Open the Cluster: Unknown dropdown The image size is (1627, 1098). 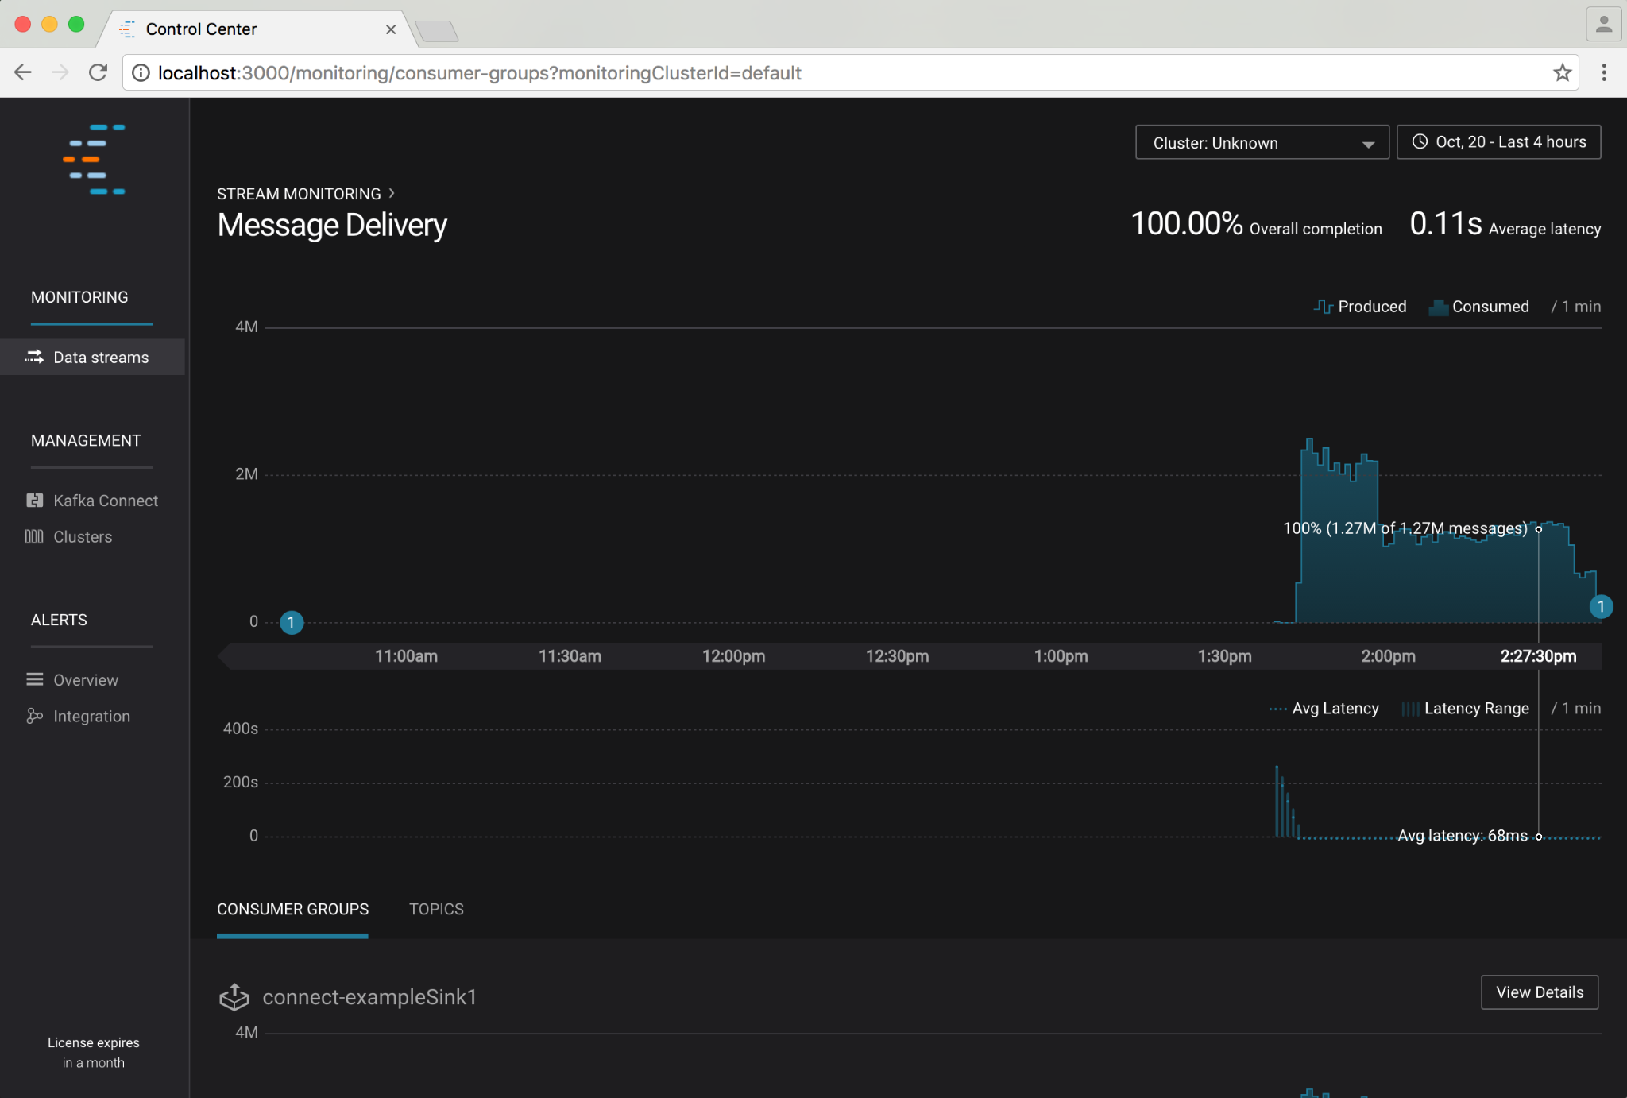pyautogui.click(x=1262, y=143)
